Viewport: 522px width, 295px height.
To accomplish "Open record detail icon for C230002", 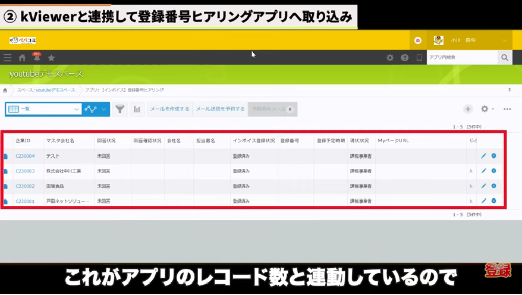I will (6, 186).
